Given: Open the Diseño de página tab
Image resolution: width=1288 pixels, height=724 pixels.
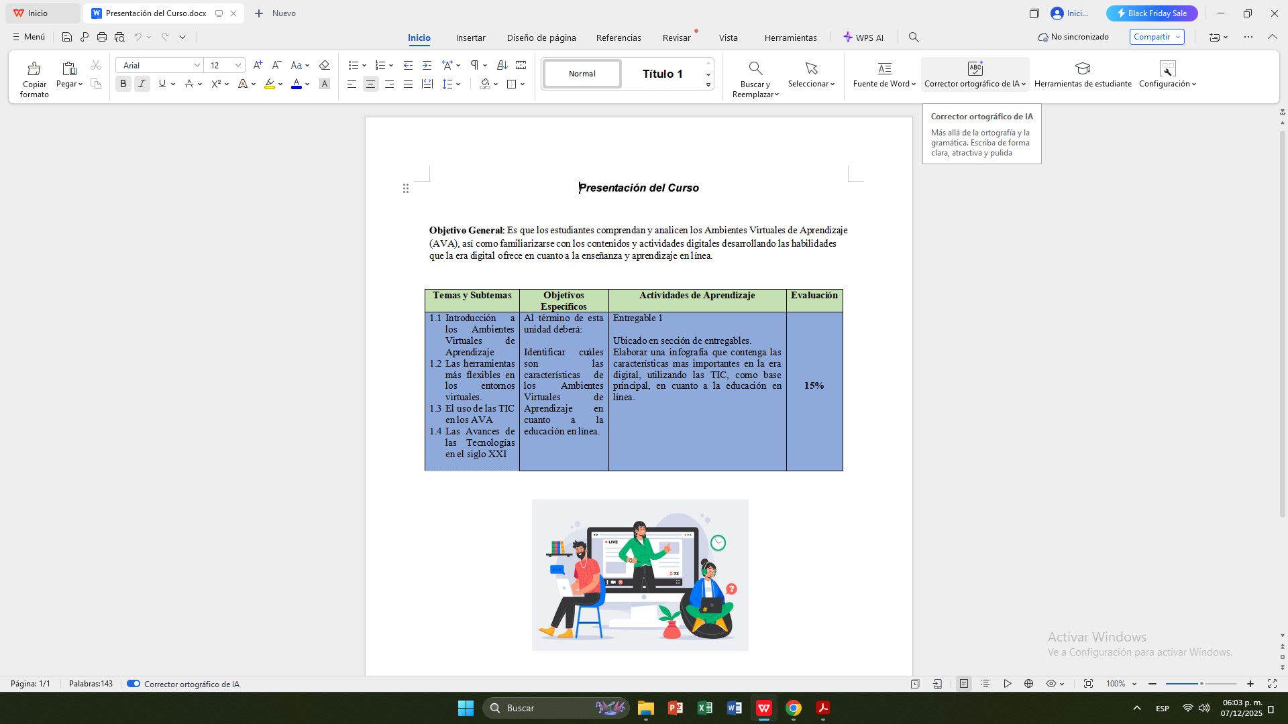Looking at the screenshot, I should pos(541,38).
